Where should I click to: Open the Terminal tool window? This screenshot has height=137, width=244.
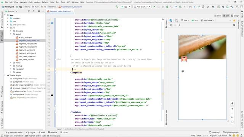click(x=53, y=132)
